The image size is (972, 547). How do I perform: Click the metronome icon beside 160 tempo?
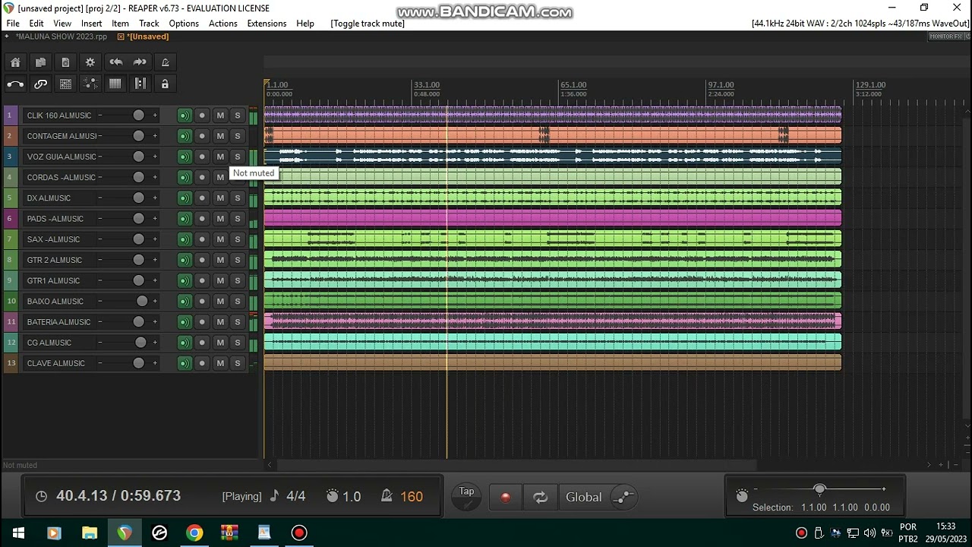click(387, 496)
